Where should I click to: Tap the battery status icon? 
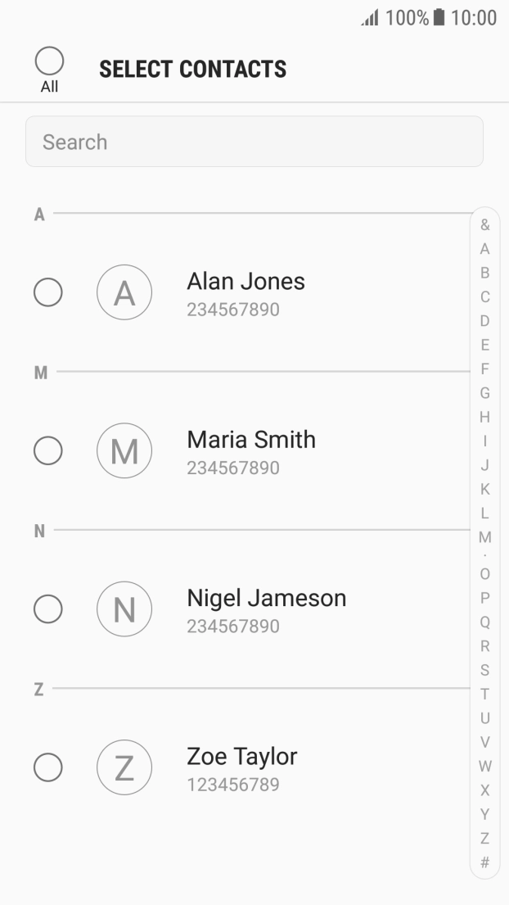click(x=439, y=18)
